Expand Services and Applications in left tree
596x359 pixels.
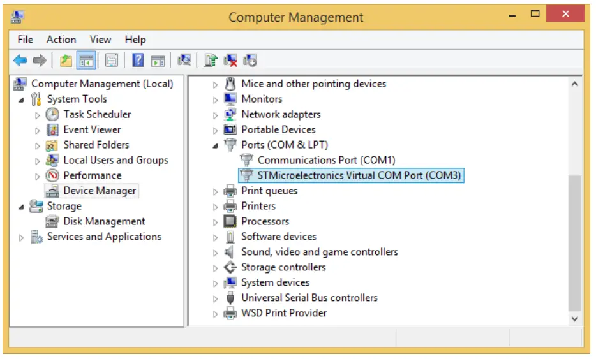21,237
